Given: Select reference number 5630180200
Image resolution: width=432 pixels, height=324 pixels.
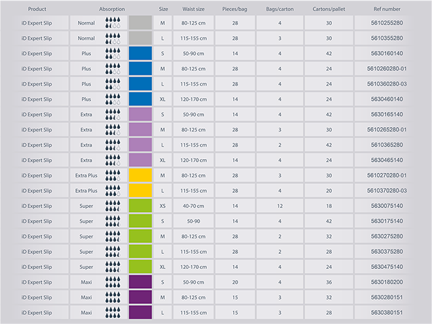Looking at the screenshot, I should pyautogui.click(x=387, y=282).
